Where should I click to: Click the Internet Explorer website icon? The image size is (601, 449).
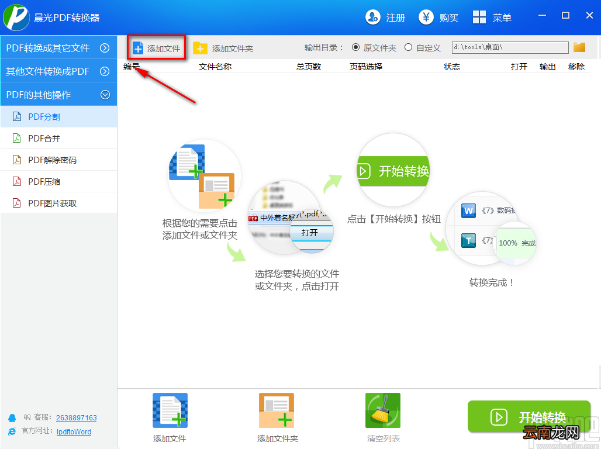tap(12, 431)
